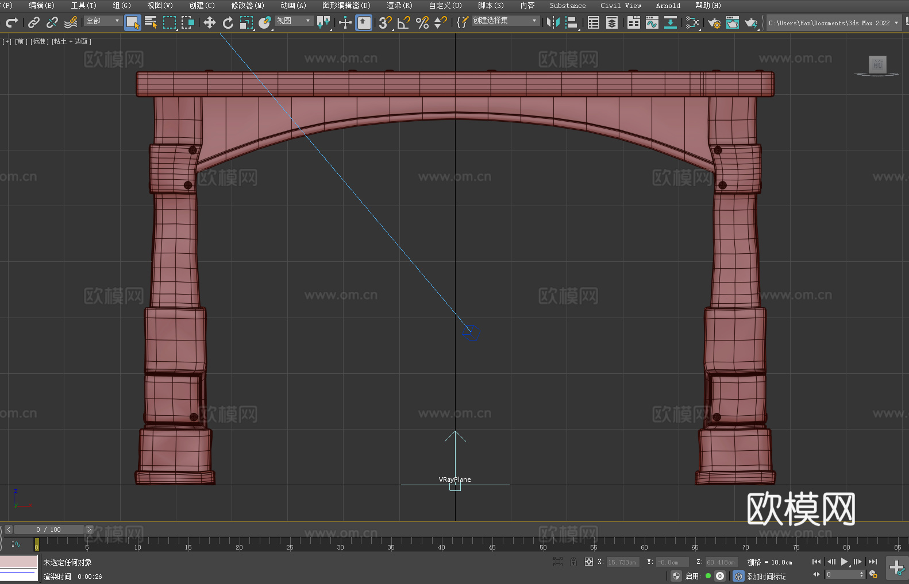The width and height of the screenshot is (909, 584).
Task: Choose the rectangular selection region icon
Action: click(170, 22)
